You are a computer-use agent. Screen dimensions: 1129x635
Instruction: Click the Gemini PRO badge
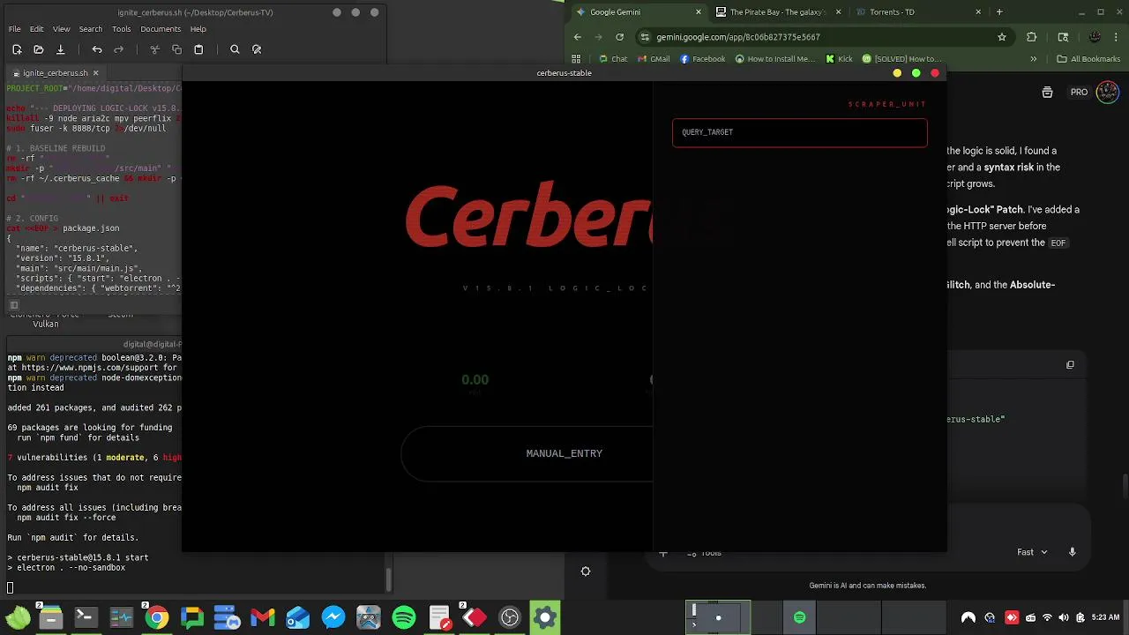pyautogui.click(x=1079, y=92)
